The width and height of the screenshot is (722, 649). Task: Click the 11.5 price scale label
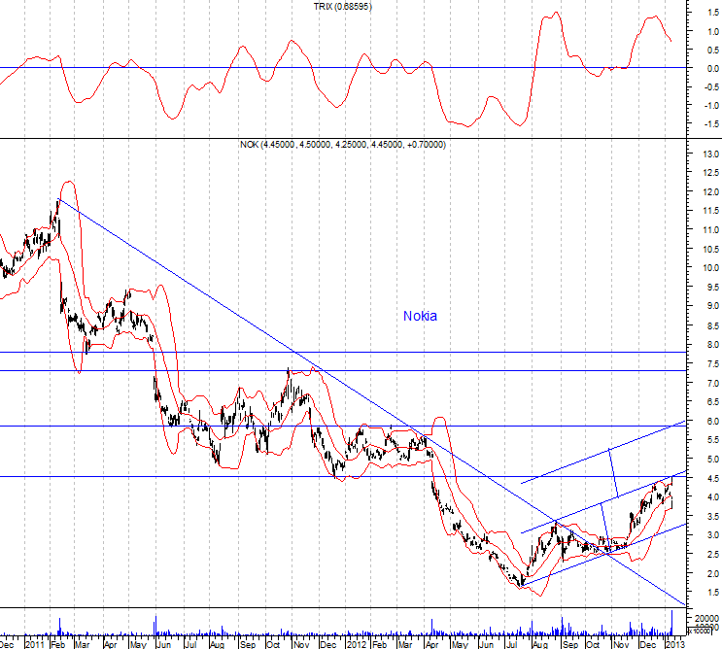coord(711,211)
